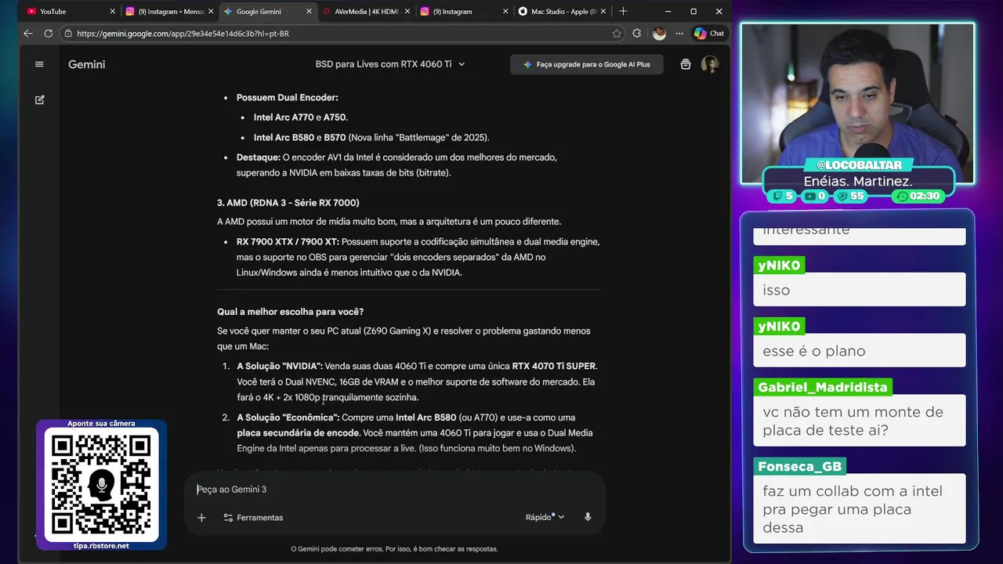View site information lock icon
This screenshot has width=1003, height=564.
69,34
